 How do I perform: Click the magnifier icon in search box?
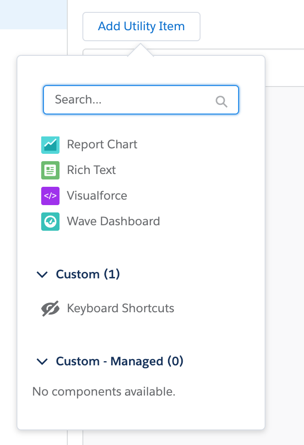pos(222,101)
